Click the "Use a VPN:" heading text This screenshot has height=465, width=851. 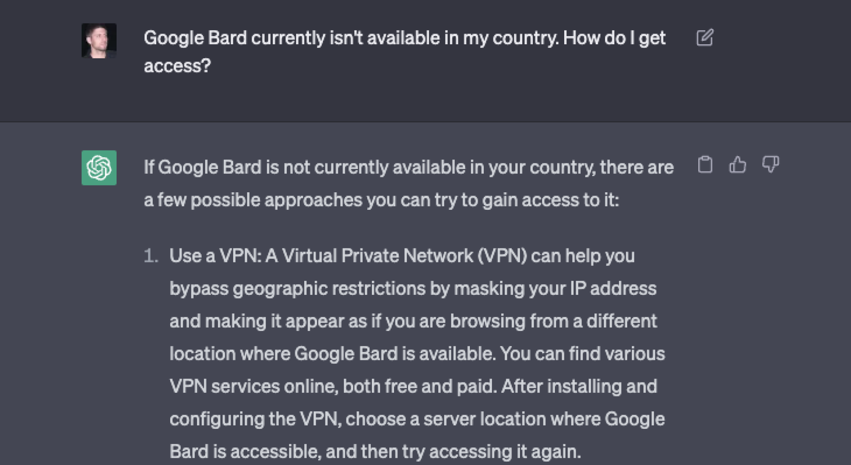point(215,256)
